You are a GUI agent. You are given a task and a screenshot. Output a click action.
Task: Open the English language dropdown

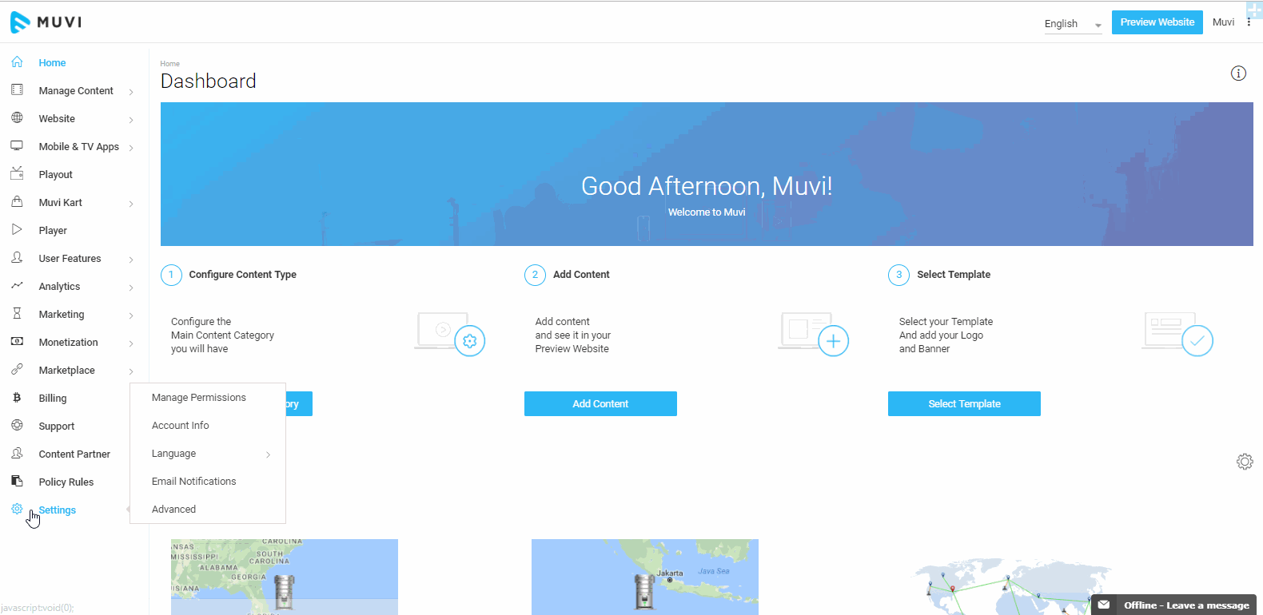(x=1073, y=24)
